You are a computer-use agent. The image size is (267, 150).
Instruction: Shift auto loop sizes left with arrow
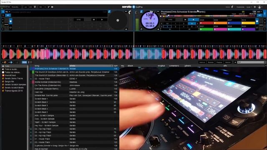162,23
